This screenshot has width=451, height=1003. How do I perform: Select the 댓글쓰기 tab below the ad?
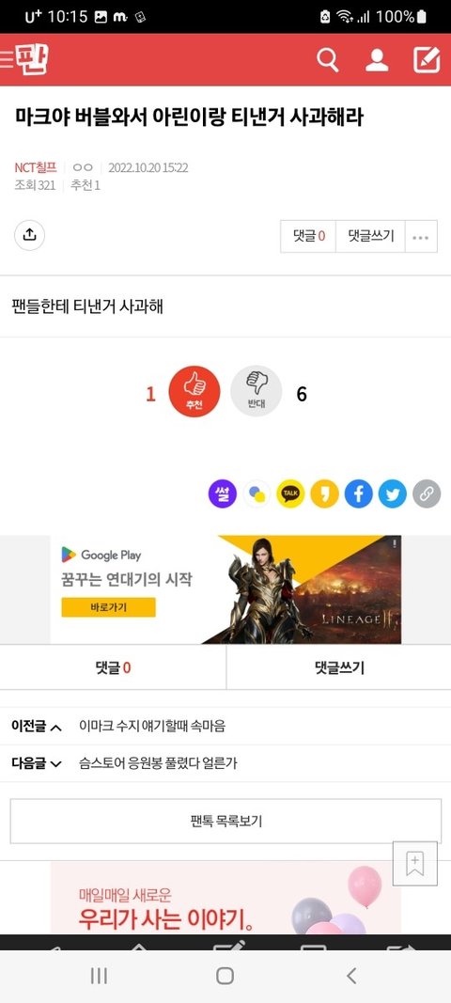(339, 667)
